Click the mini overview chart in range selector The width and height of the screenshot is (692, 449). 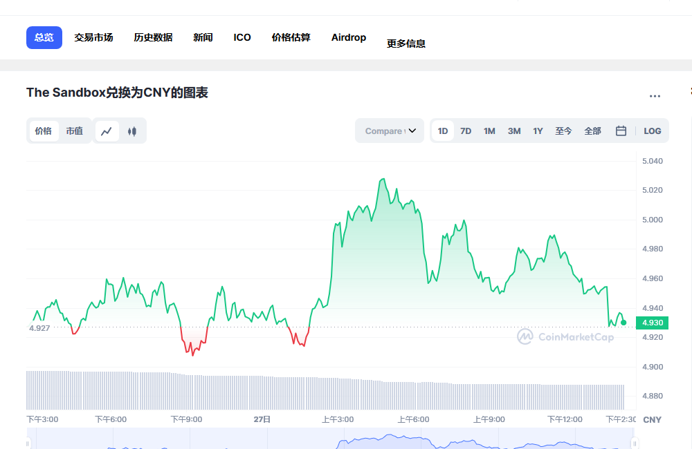click(331, 439)
